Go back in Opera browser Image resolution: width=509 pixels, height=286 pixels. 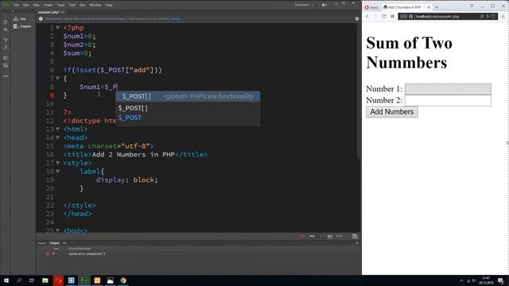click(x=367, y=16)
